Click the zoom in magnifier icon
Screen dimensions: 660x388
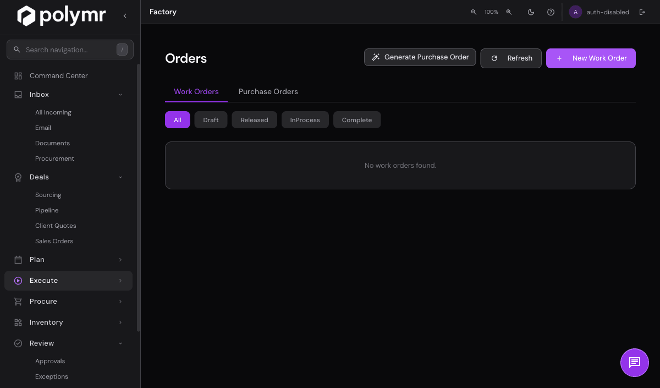(x=509, y=12)
